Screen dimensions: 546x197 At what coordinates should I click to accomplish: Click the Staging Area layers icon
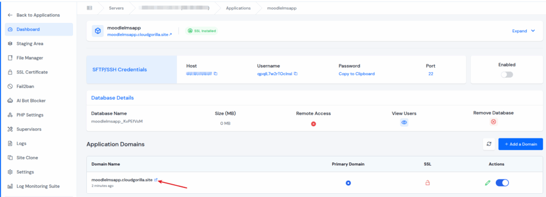click(x=10, y=44)
